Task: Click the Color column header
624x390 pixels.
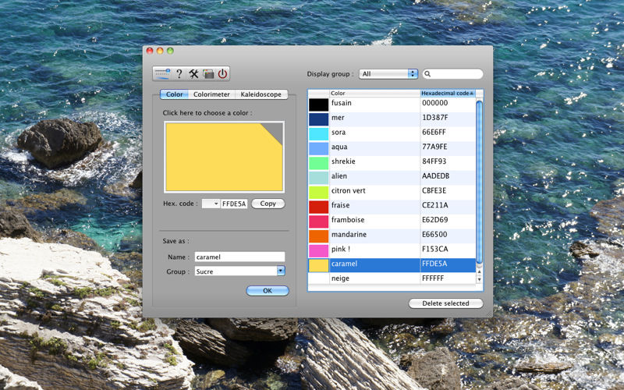Action: point(375,93)
